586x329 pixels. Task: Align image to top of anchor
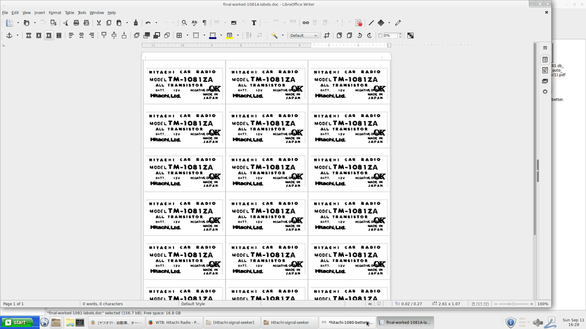click(x=104, y=36)
